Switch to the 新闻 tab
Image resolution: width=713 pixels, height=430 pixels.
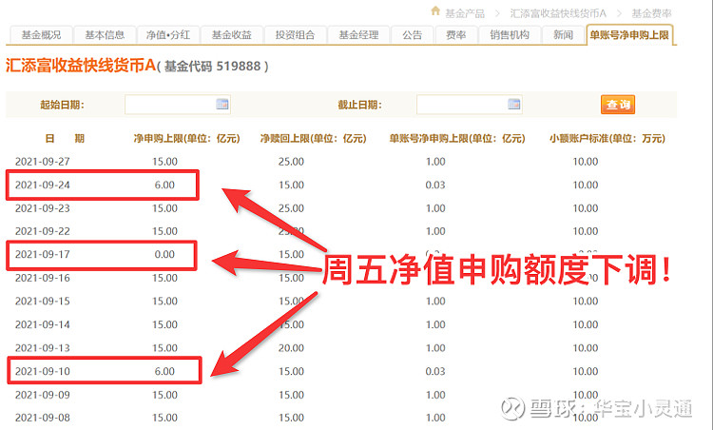pos(563,35)
